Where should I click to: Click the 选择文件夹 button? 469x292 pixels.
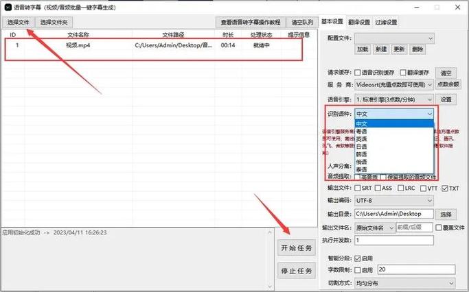pos(54,23)
